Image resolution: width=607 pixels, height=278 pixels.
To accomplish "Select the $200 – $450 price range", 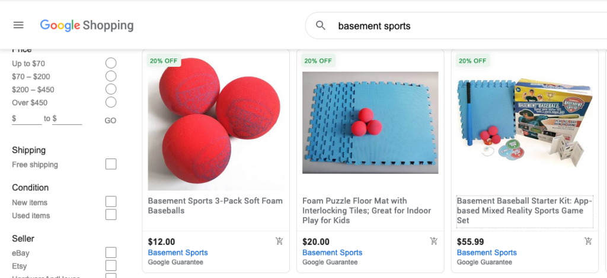I will click(111, 89).
